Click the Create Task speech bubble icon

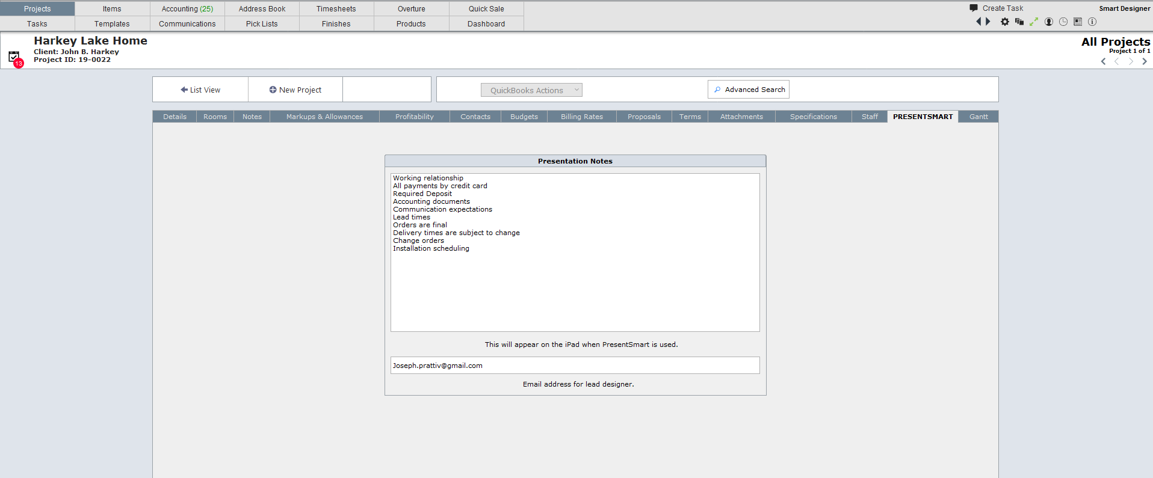pyautogui.click(x=974, y=8)
